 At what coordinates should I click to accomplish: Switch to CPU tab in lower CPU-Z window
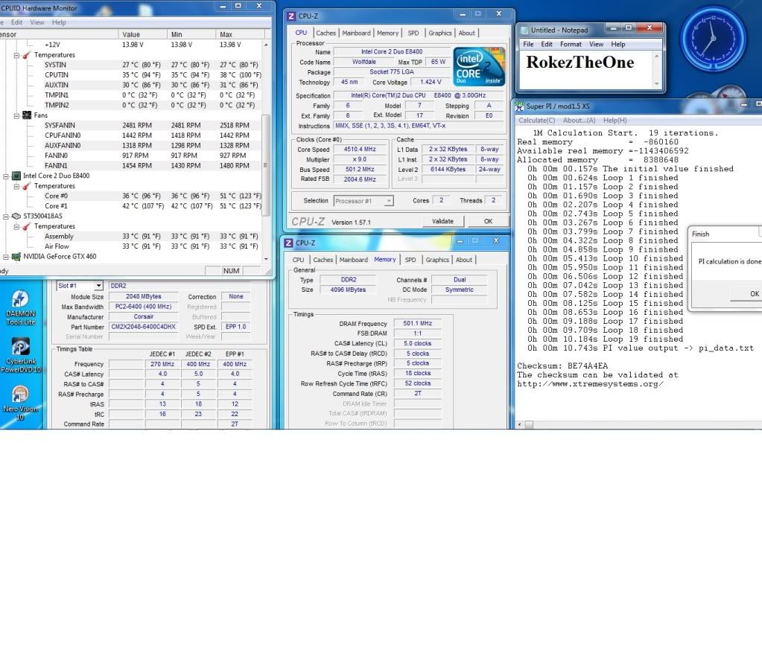pos(299,260)
